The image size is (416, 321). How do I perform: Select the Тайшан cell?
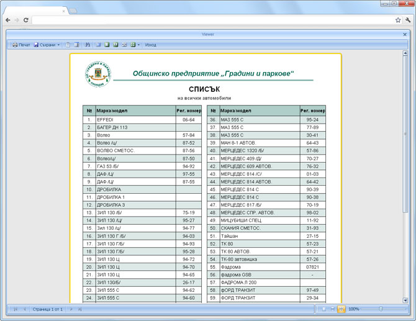[260, 236]
